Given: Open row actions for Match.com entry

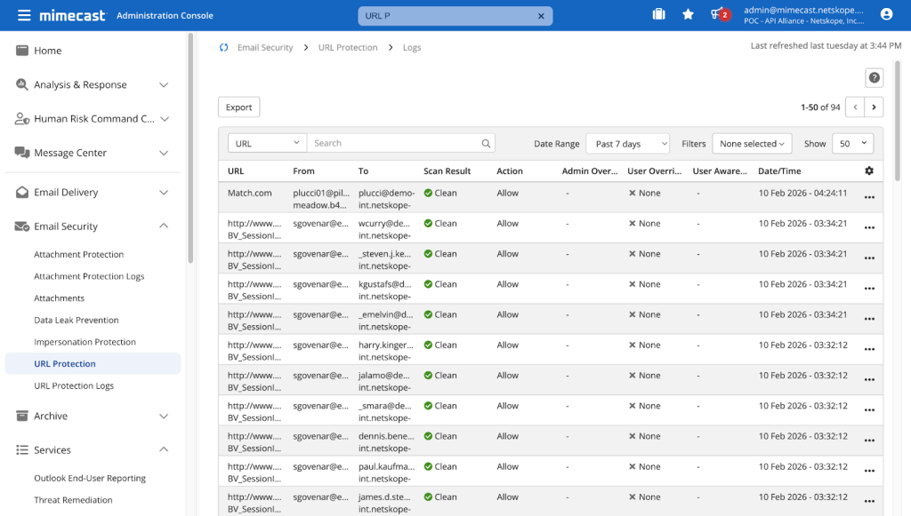Looking at the screenshot, I should pos(869,197).
